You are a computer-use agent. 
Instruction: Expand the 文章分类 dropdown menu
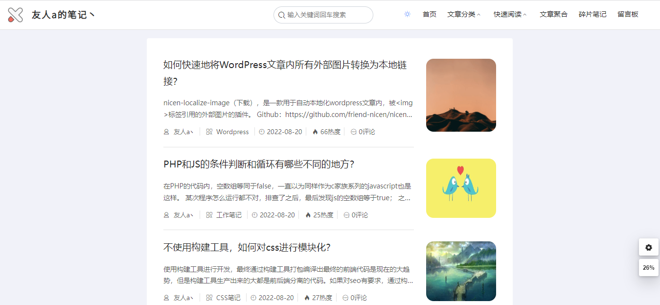(x=461, y=14)
